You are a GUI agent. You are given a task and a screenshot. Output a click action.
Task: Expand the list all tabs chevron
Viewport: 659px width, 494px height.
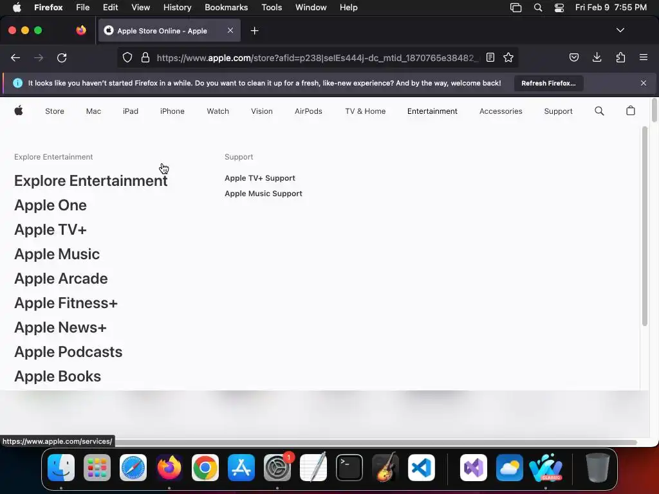(620, 30)
